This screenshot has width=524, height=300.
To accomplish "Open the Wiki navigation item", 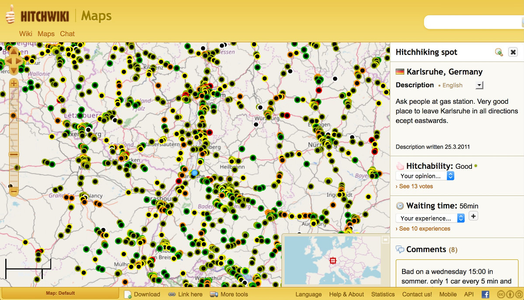I will tap(25, 34).
